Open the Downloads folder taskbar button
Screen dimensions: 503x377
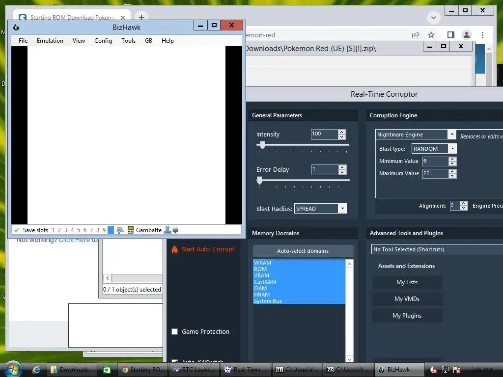pyautogui.click(x=71, y=370)
